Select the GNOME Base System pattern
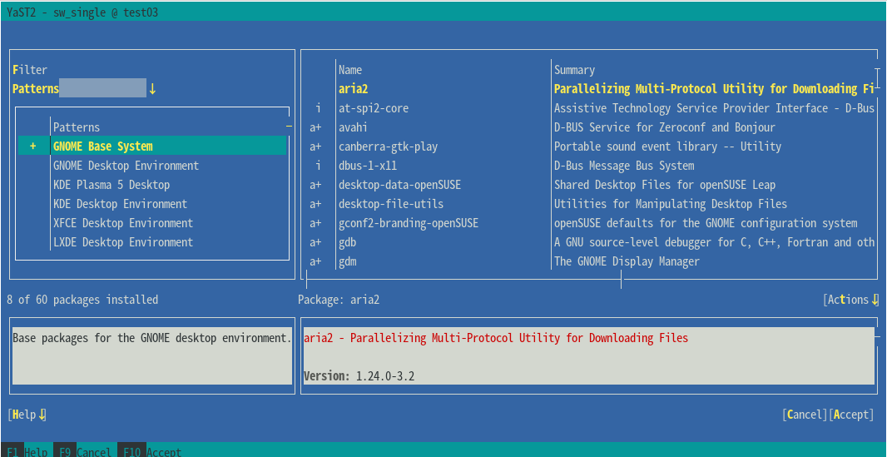This screenshot has height=457, width=887. click(x=152, y=146)
